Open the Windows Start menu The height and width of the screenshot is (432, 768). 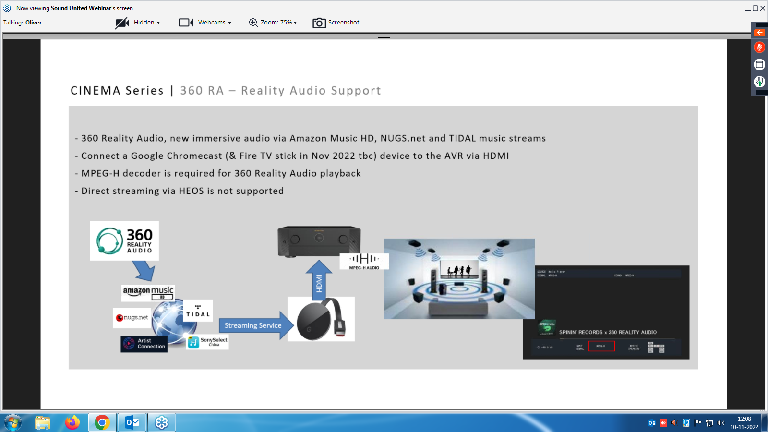tap(13, 423)
